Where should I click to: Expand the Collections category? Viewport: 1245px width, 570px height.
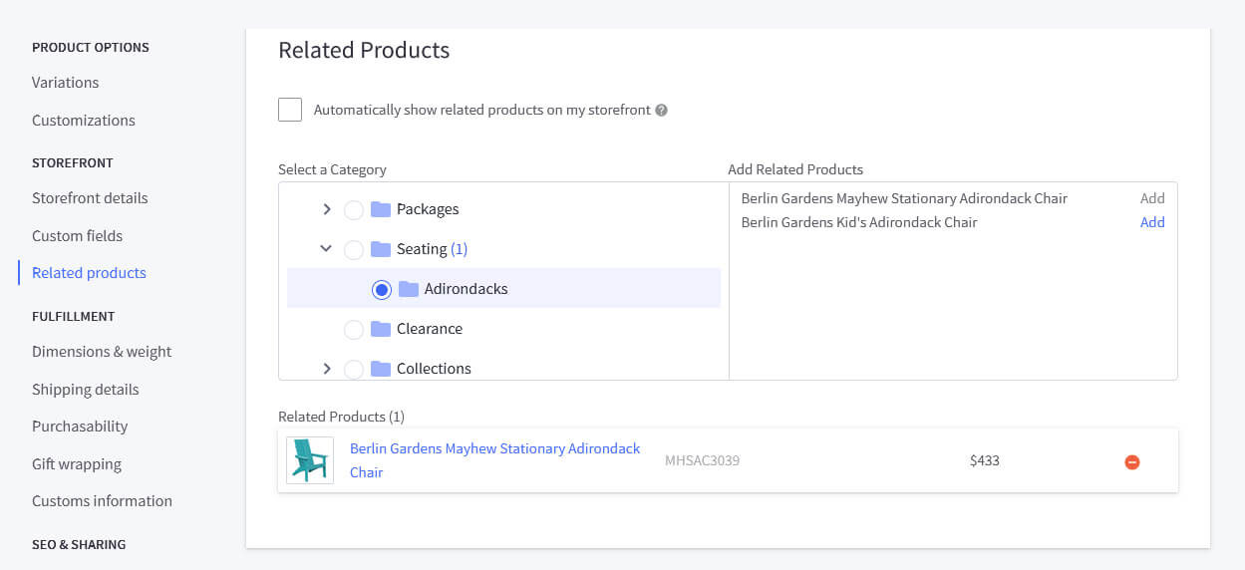pos(326,369)
